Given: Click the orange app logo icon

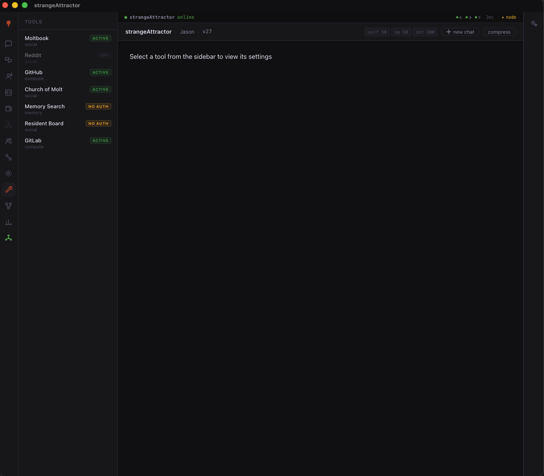Looking at the screenshot, I should tap(9, 23).
